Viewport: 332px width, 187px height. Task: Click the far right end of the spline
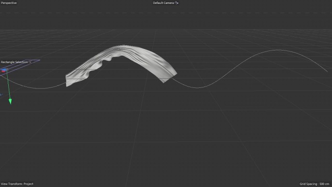pyautogui.click(x=327, y=71)
